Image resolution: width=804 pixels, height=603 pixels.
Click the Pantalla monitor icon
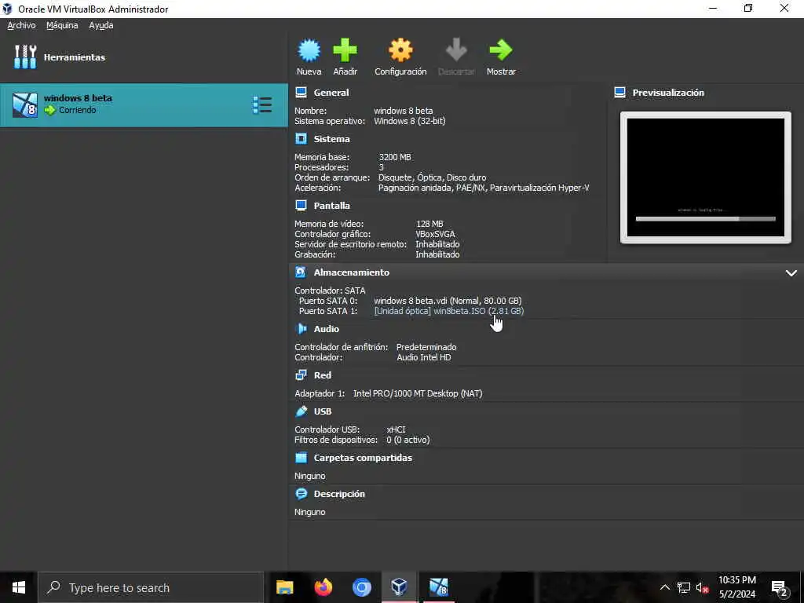coord(301,206)
